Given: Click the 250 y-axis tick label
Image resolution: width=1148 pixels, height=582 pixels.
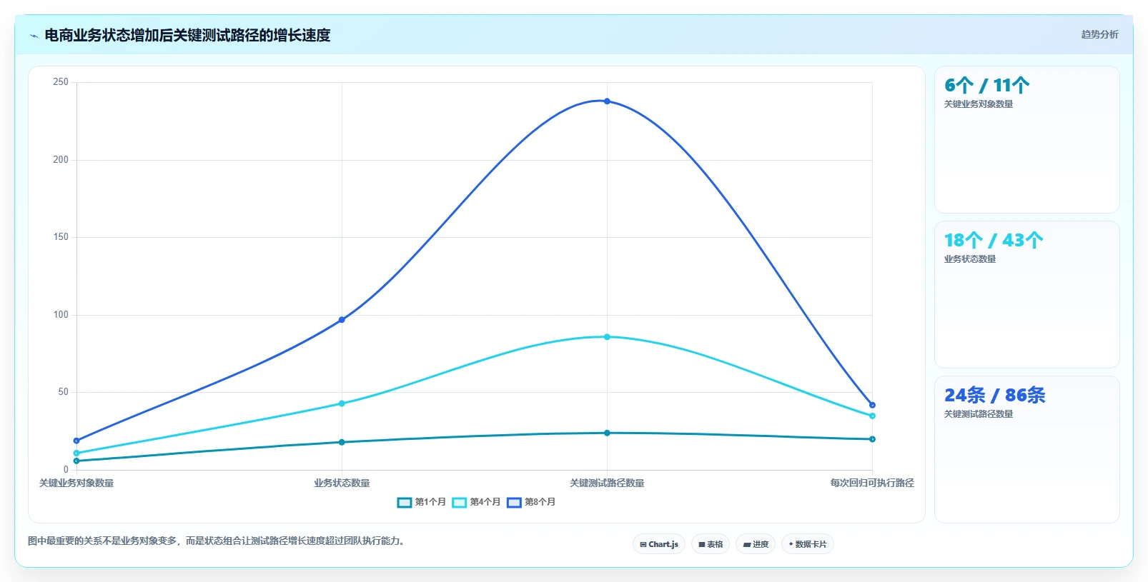Looking at the screenshot, I should click(x=61, y=82).
